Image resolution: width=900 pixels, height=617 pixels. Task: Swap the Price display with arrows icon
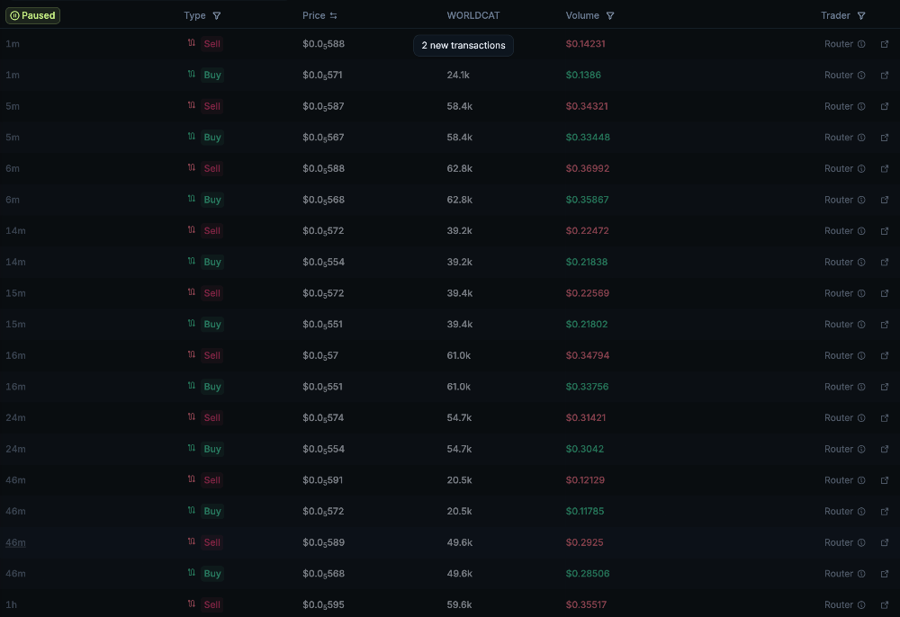click(x=334, y=15)
